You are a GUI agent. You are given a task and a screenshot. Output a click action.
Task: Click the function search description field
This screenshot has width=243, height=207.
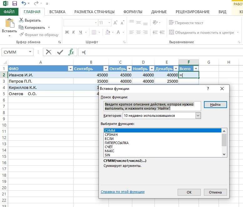point(152,106)
